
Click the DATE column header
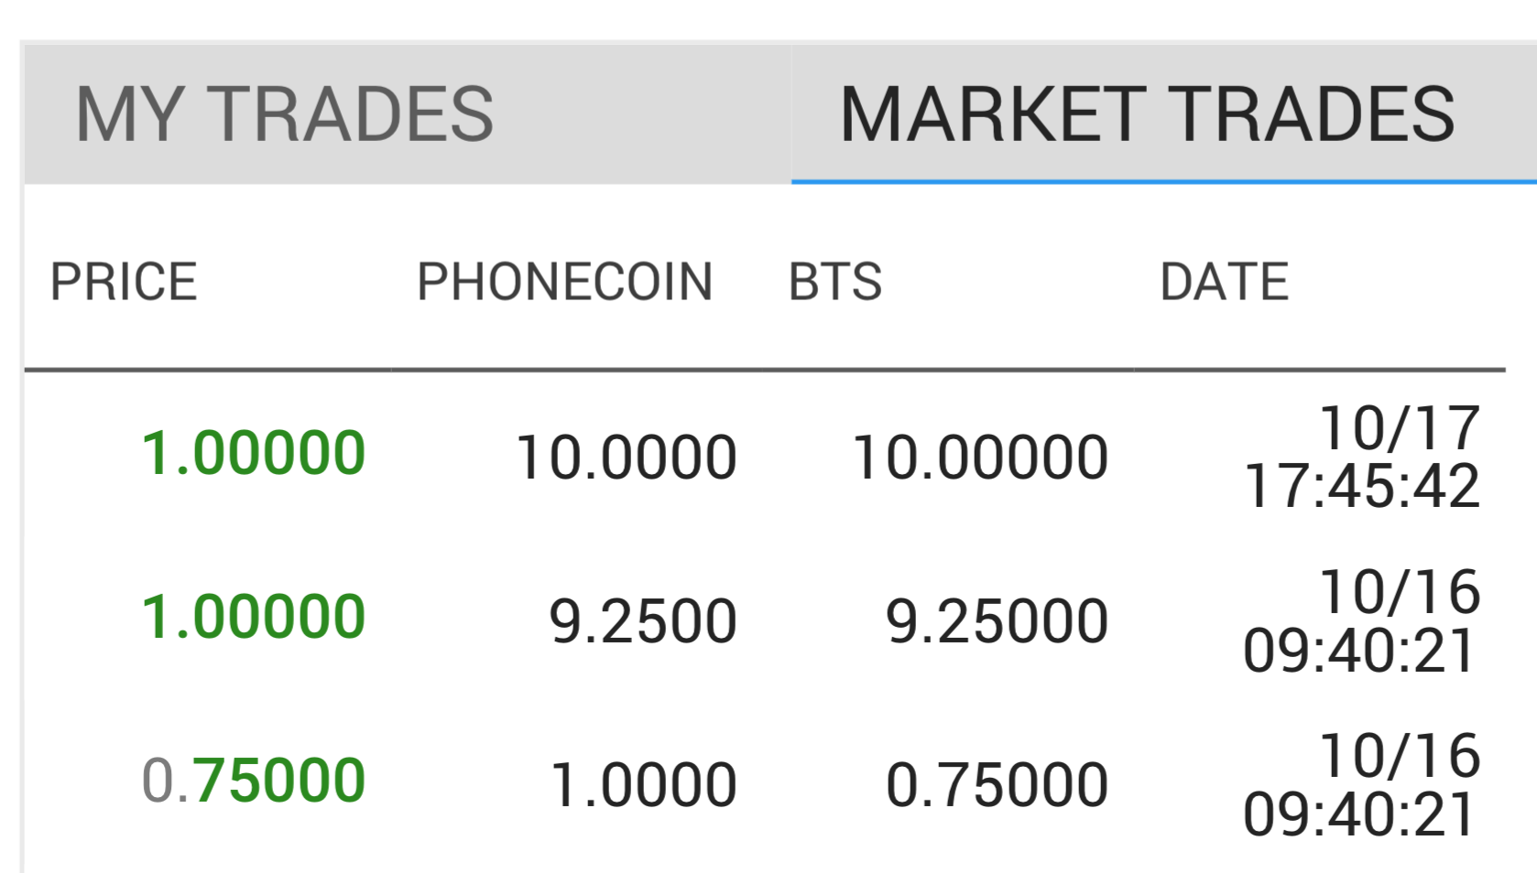[1224, 281]
